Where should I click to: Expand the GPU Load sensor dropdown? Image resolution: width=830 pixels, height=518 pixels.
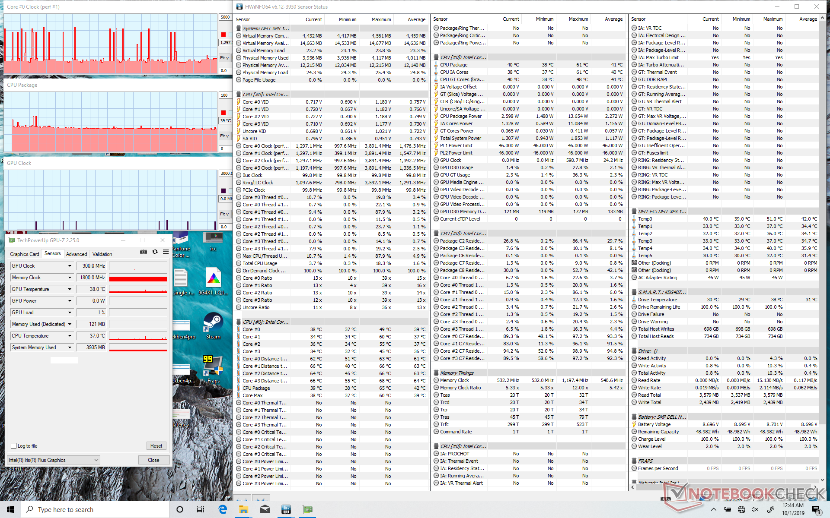70,313
